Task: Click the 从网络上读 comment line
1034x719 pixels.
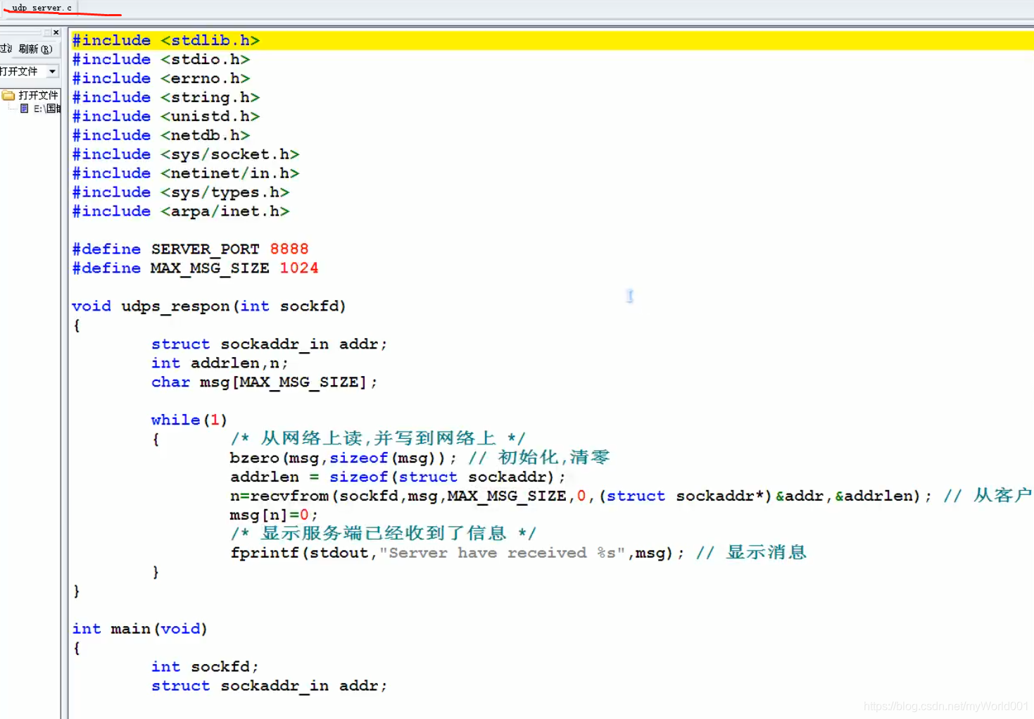Action: (377, 439)
